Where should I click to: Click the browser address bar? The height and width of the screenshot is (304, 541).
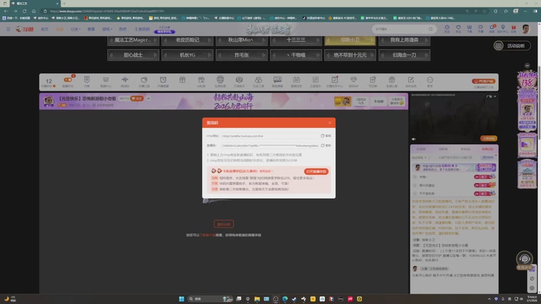pyautogui.click(x=256, y=11)
